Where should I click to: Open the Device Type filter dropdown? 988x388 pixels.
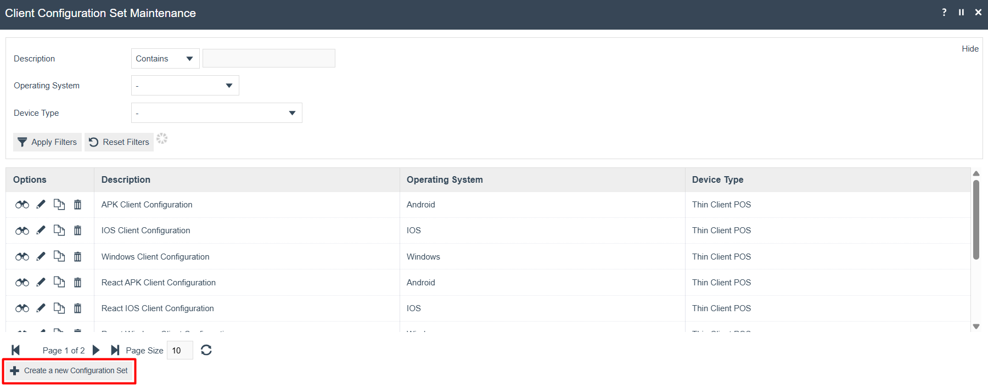[216, 113]
